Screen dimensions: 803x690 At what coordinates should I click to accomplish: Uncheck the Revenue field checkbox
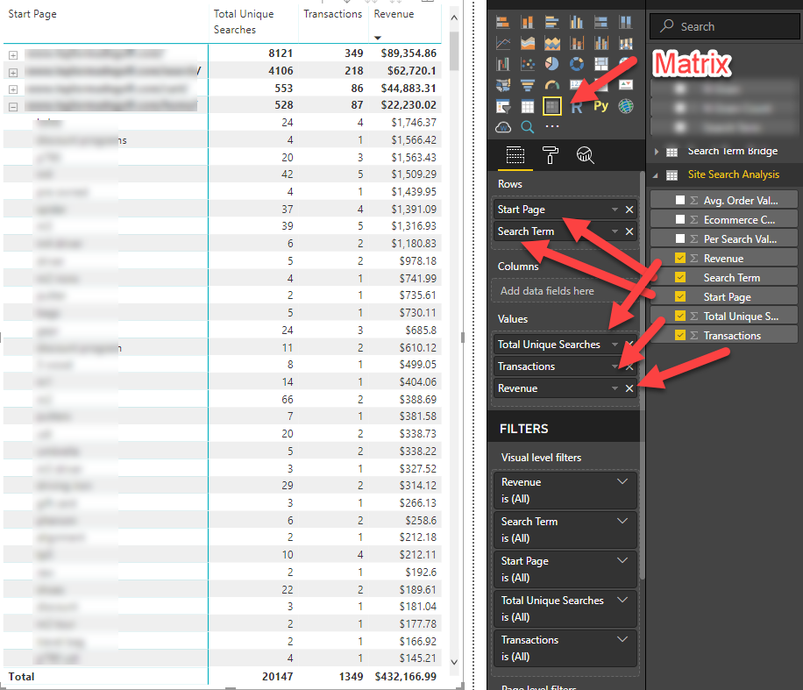[680, 259]
